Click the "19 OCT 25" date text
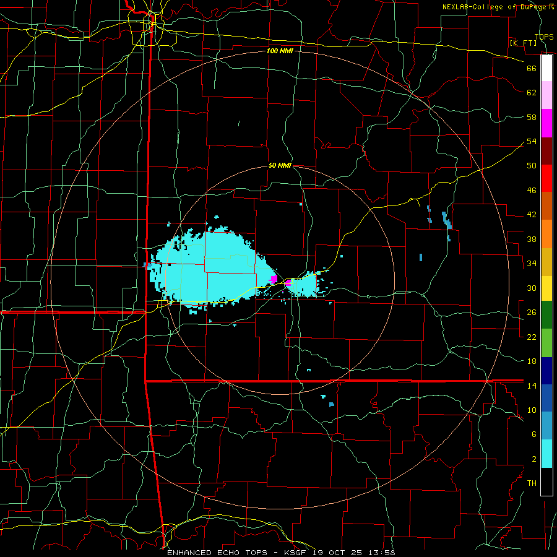Viewport: 557px width, 557px height. click(x=337, y=553)
